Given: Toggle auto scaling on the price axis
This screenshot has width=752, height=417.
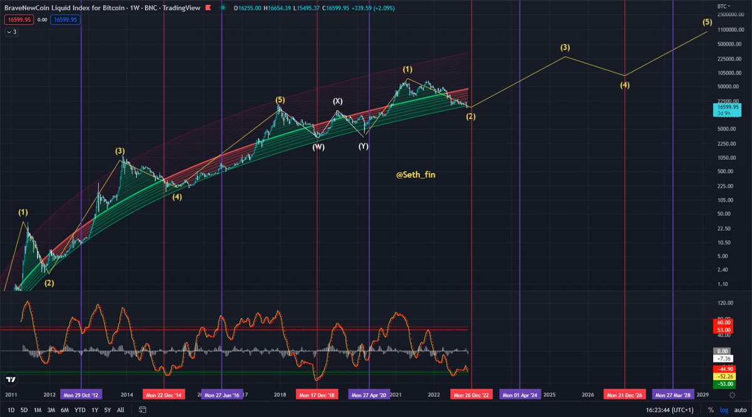Looking at the screenshot, I should click(x=739, y=409).
